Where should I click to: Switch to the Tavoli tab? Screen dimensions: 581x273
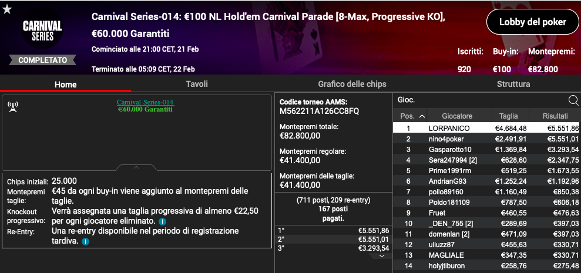197,84
